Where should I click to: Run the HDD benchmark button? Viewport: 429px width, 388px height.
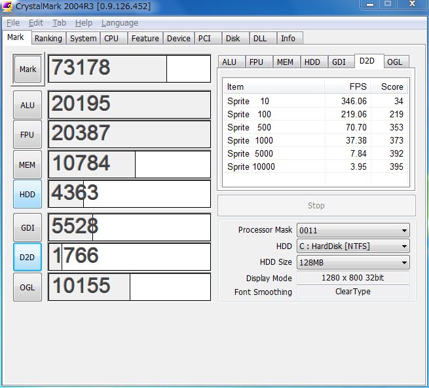28,194
